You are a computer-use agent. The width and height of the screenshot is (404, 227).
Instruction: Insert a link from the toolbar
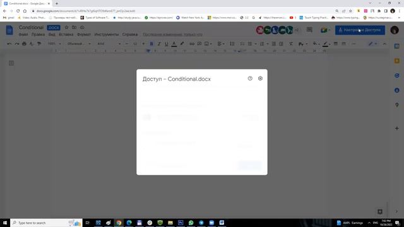(x=192, y=44)
